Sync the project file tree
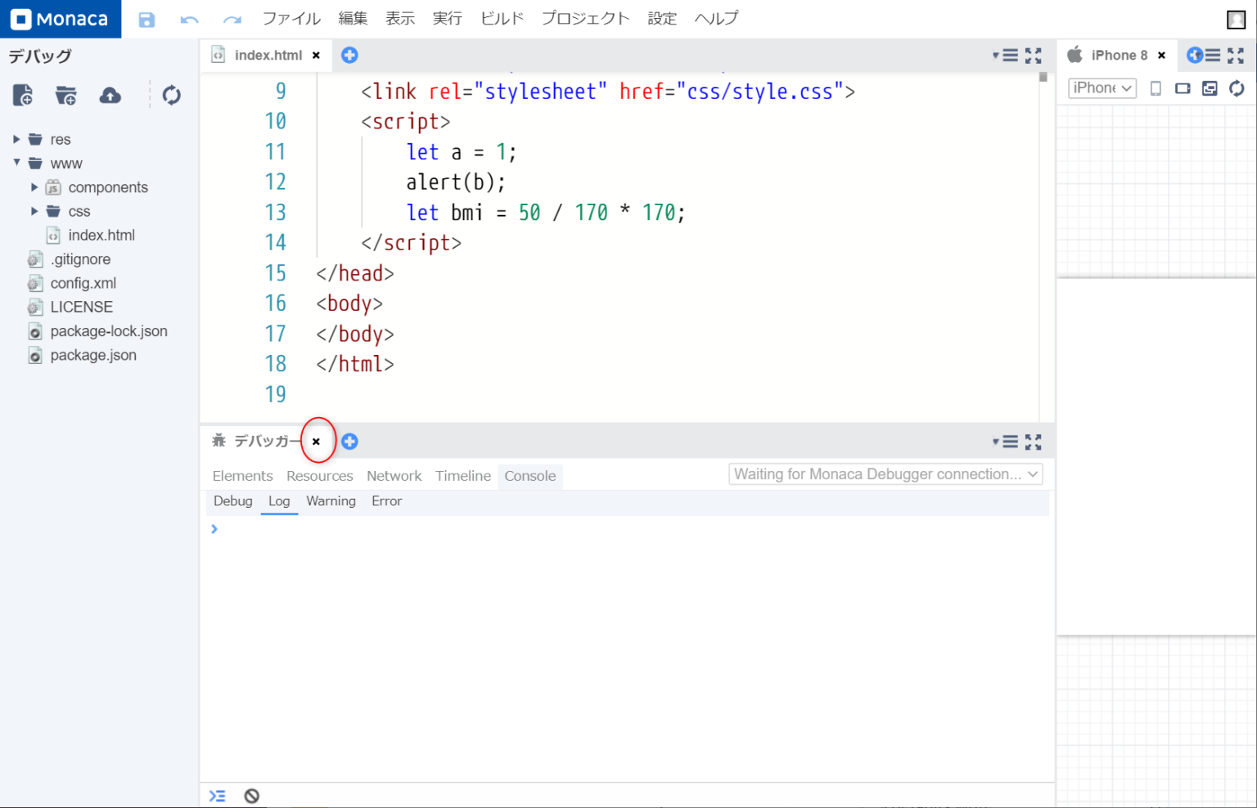1257x808 pixels. 171,95
